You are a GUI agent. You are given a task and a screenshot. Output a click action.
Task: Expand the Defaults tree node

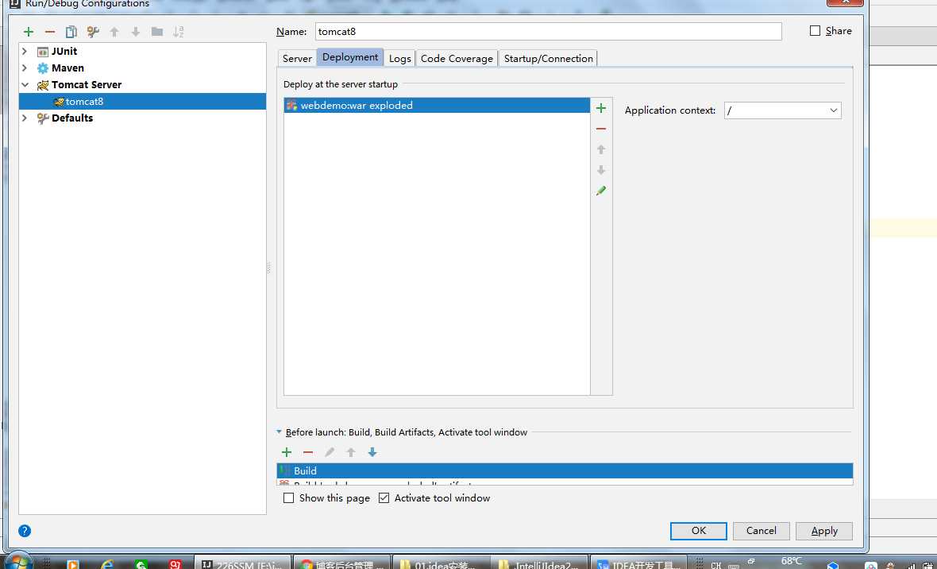pos(25,118)
